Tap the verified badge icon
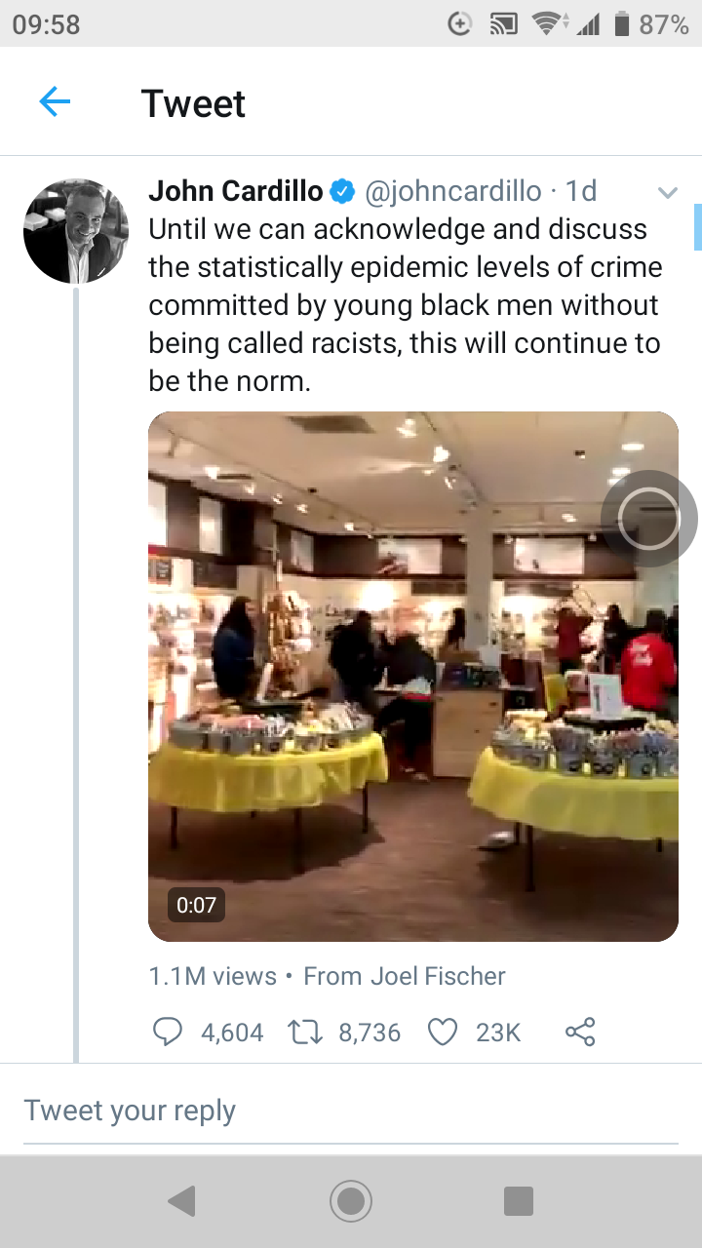The image size is (702, 1248). pos(342,192)
